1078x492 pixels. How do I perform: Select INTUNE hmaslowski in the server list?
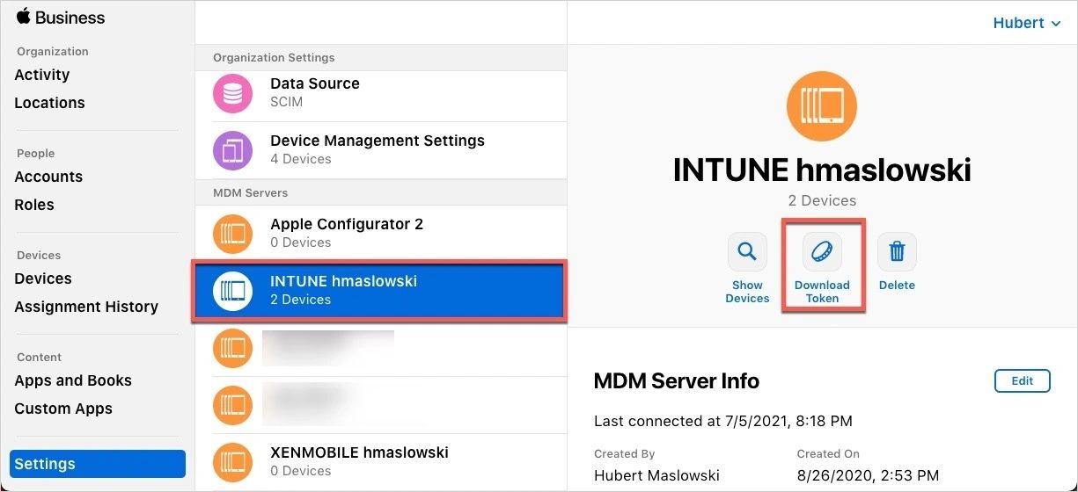click(x=380, y=291)
